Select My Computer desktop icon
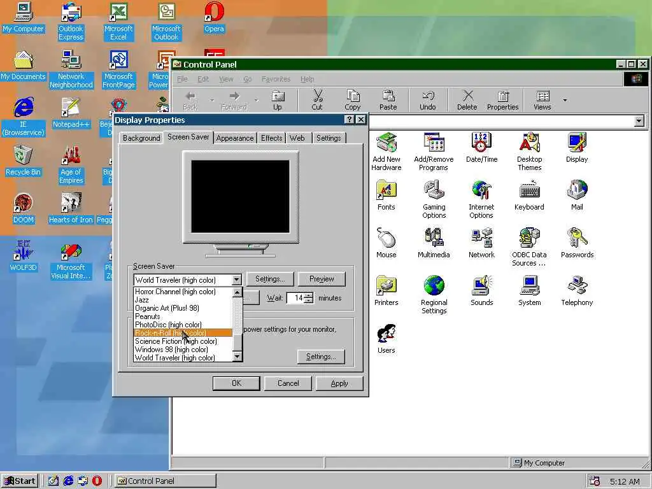The height and width of the screenshot is (489, 652). [x=24, y=17]
